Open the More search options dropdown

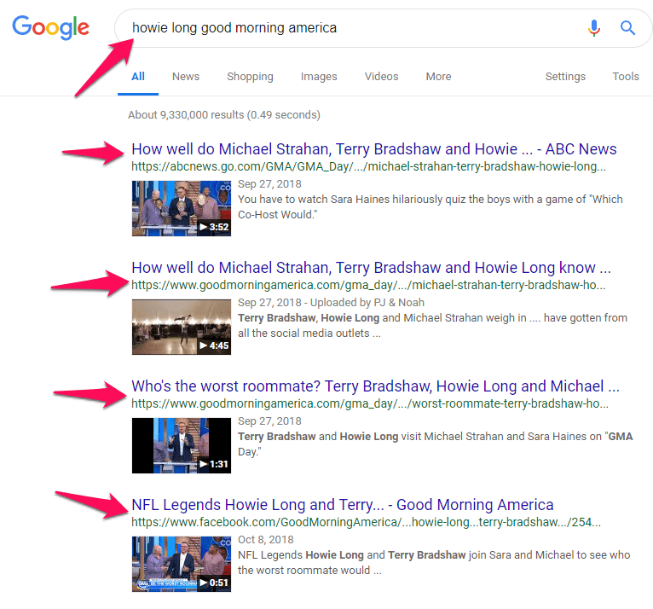[x=438, y=77]
